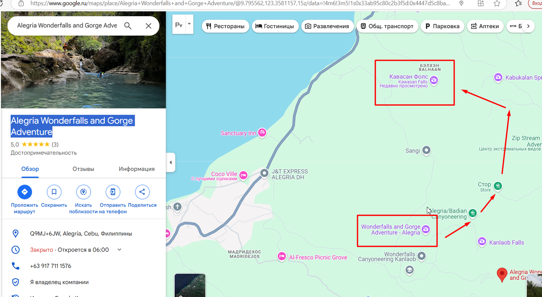The width and height of the screenshot is (542, 297).
Task: Click the Искать поблизости icon
Action: tap(83, 192)
